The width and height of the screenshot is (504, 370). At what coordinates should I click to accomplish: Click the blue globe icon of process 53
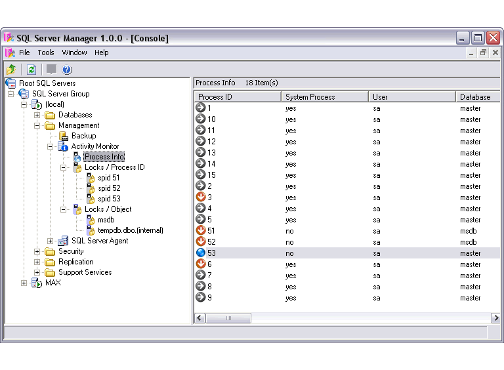point(201,253)
